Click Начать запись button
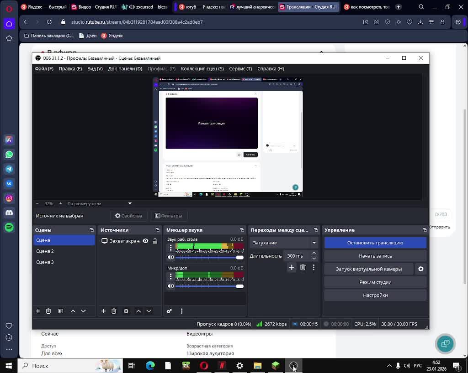Image resolution: width=468 pixels, height=373 pixels. (375, 256)
